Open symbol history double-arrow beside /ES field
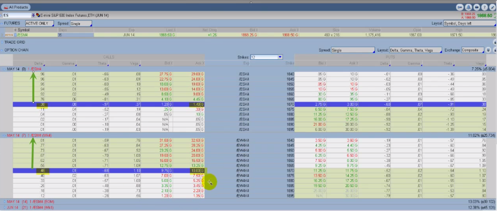 click(x=33, y=15)
